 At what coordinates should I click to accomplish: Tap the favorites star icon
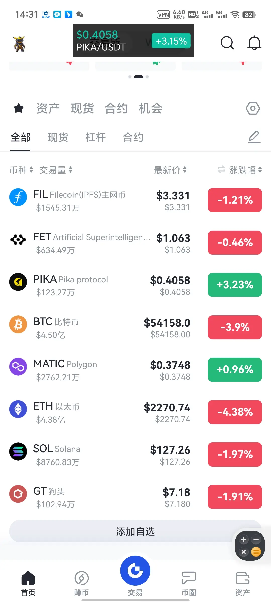coord(19,108)
